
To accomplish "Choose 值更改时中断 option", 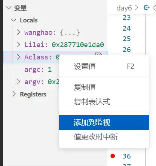I will point(104,137).
